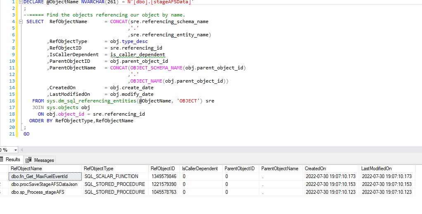The height and width of the screenshot is (214, 422).
Task: Select the LastModifiedOn column header
Action: (387, 169)
